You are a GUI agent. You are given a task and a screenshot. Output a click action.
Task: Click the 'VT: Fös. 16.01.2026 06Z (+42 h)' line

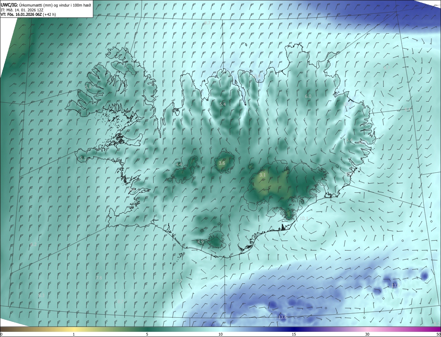coord(28,14)
